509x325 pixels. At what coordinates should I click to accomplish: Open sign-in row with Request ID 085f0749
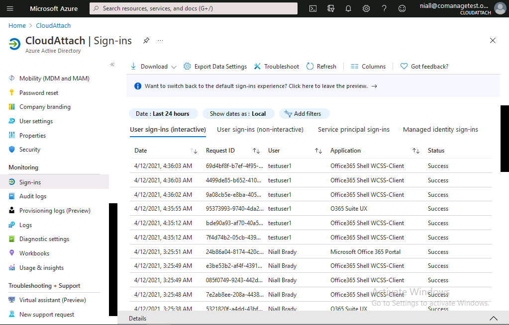[310, 280]
